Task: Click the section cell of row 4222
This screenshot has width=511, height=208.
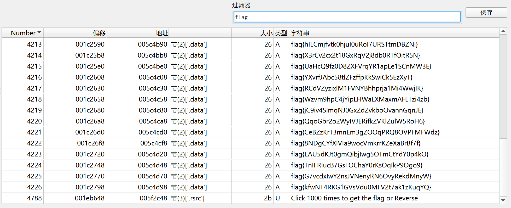Action: pyautogui.click(x=189, y=143)
